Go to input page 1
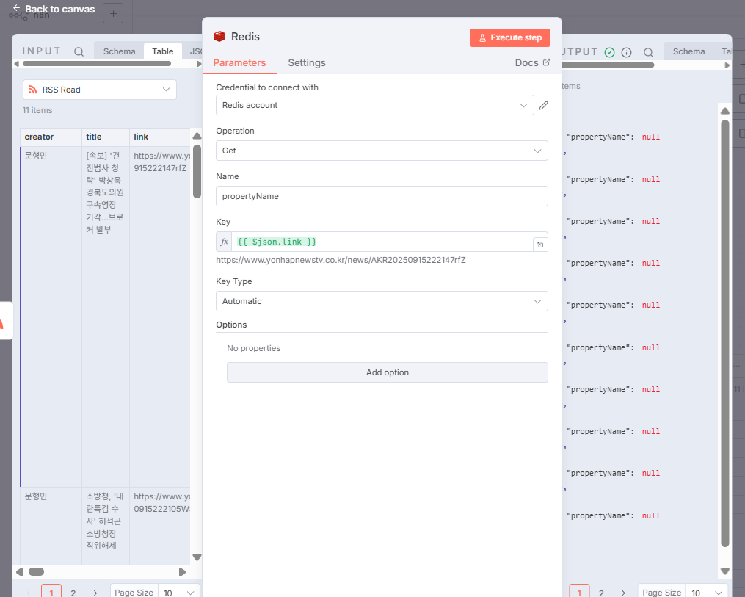Image resolution: width=745 pixels, height=597 pixels. (x=51, y=593)
